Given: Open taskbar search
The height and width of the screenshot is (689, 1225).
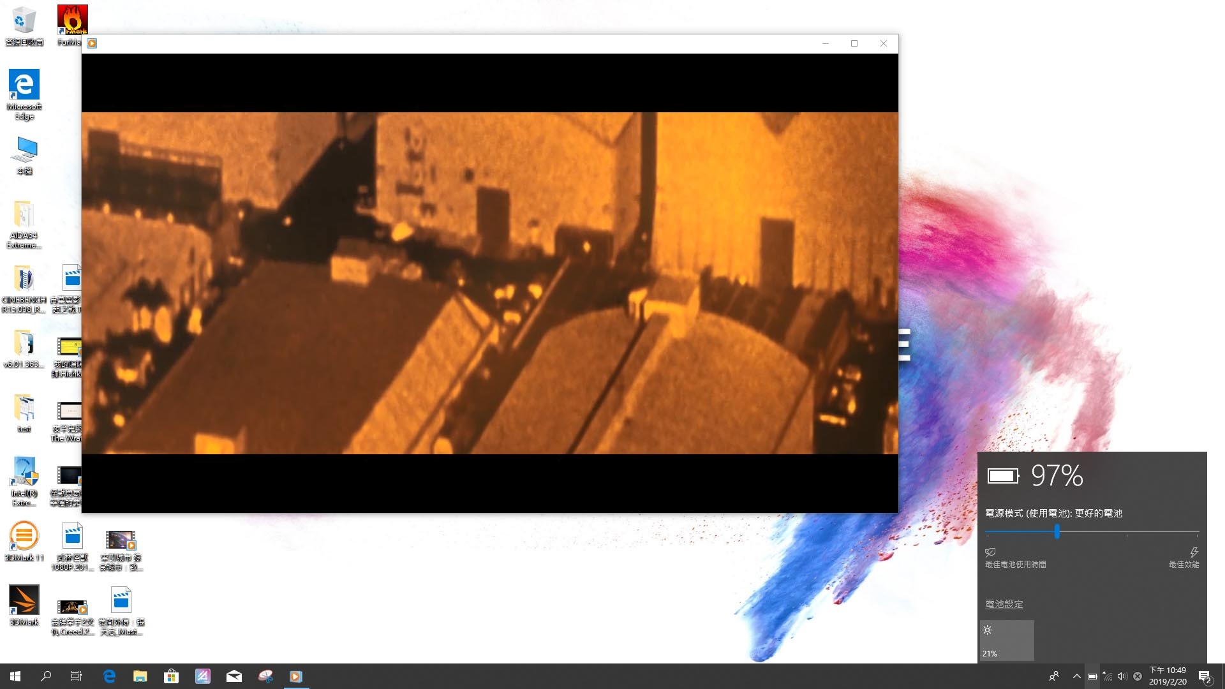Looking at the screenshot, I should 46,676.
